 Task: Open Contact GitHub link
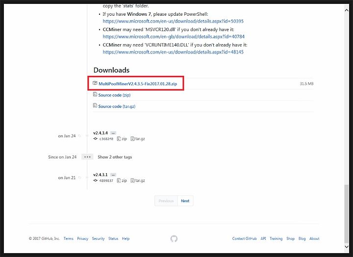click(245, 238)
